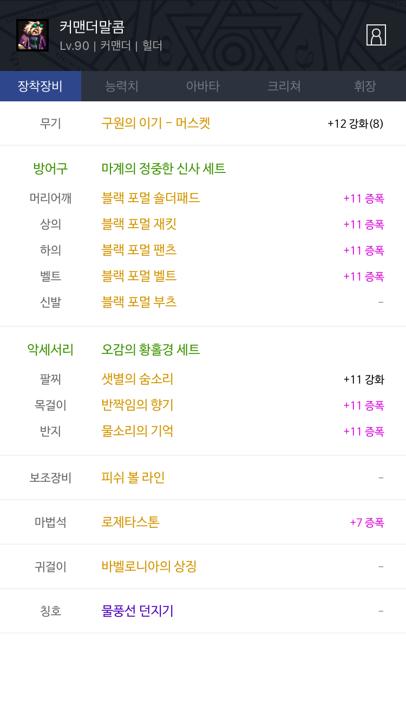This screenshot has height=723, width=406.
Task: View 블랙 포멀 숄더패드 item details
Action: tap(150, 198)
